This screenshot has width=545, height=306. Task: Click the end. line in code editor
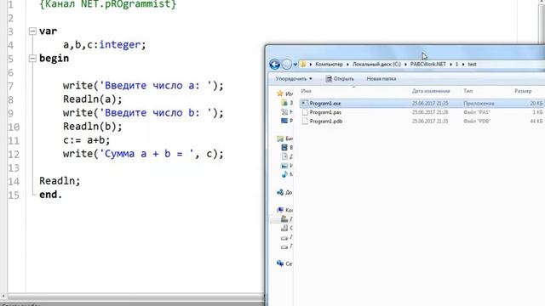[x=51, y=195]
